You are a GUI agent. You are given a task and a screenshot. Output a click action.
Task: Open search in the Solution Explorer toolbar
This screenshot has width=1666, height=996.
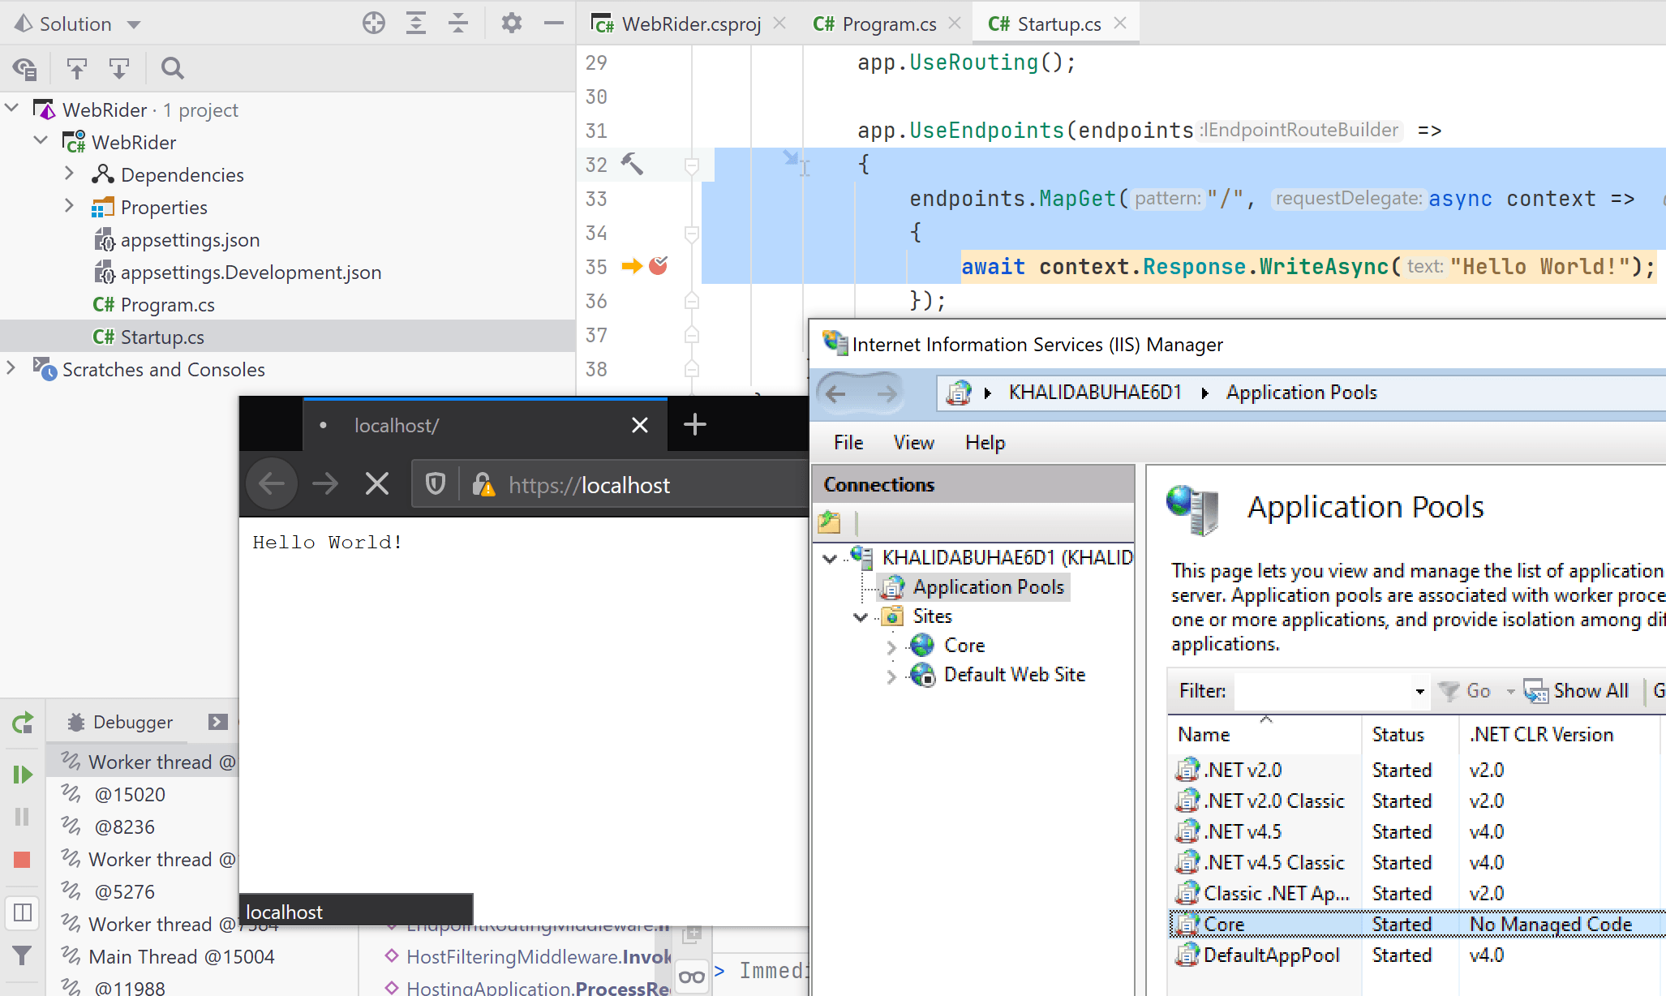point(172,68)
